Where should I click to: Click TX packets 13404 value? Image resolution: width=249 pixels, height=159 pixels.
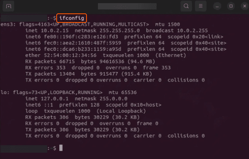tap(67, 74)
